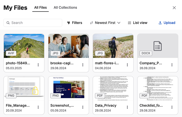Open more options for Company_P document
182x117 pixels.
point(172,65)
